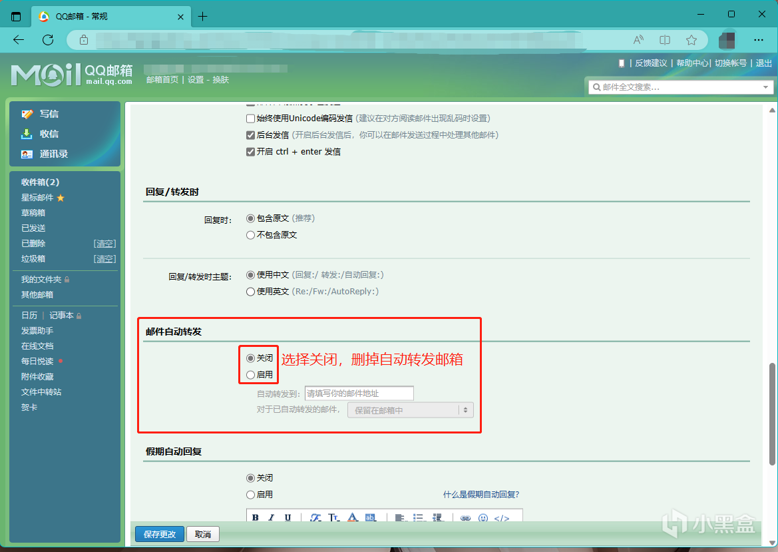Toggle underline in the vacation reply editor
This screenshot has height=552, width=778.
click(x=288, y=517)
